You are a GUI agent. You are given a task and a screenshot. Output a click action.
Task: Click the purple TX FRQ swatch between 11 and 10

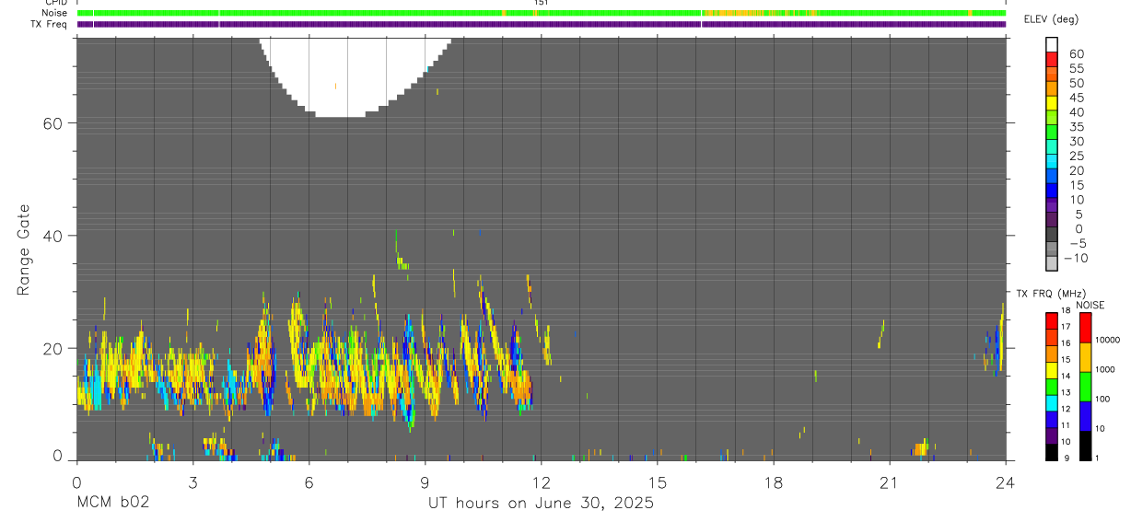click(1052, 436)
